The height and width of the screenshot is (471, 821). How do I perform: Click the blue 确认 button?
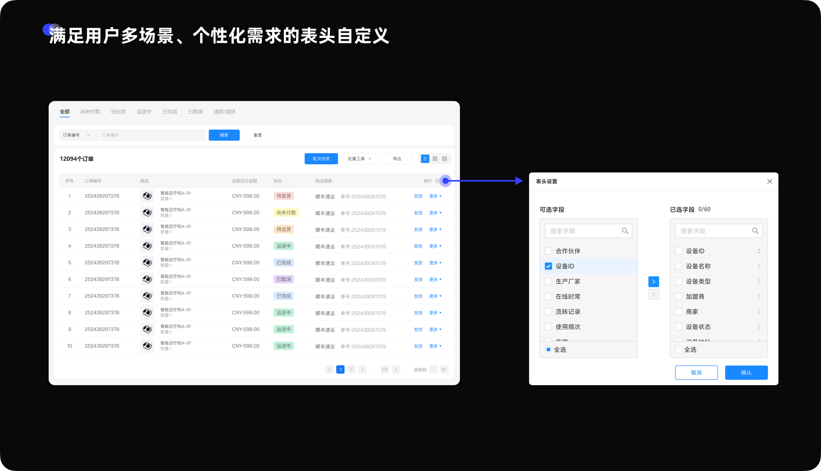[x=746, y=373]
